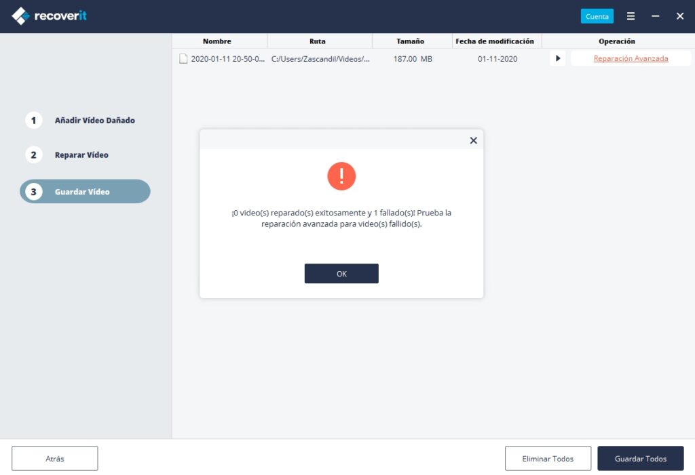Play the video preview with play icon

(x=557, y=59)
